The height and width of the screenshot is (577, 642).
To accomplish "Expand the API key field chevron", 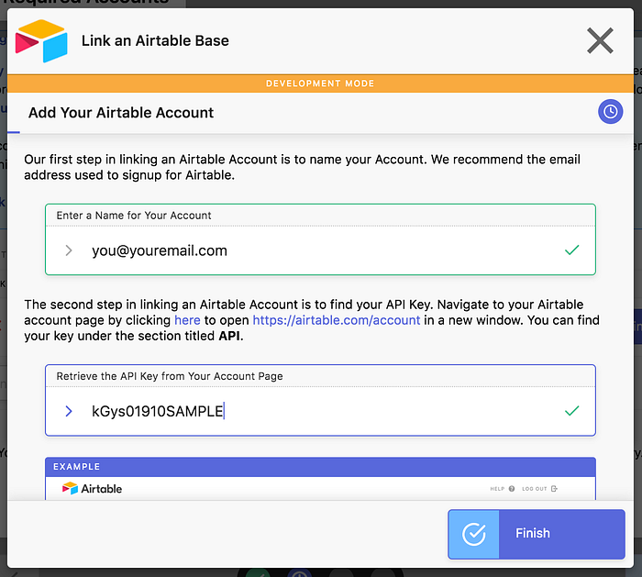I will click(69, 411).
